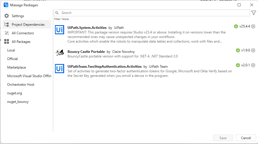
Task: Click the green installed icon for v25.4.4
Action: 236,26
